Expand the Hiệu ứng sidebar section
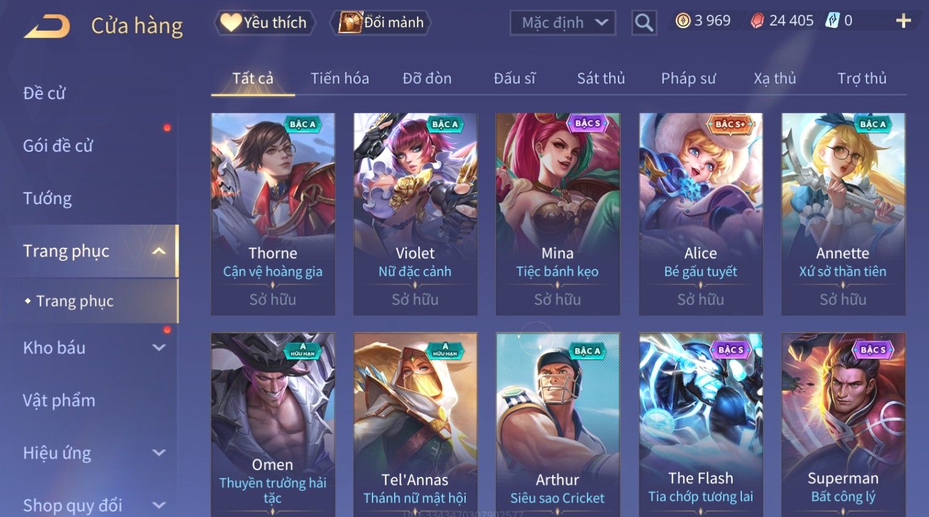The height and width of the screenshot is (517, 929). tap(159, 453)
